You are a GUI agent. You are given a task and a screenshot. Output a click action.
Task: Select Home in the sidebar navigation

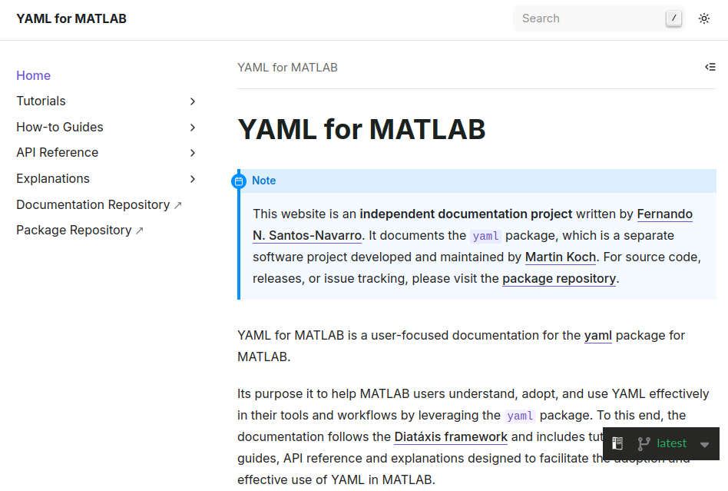[33, 75]
